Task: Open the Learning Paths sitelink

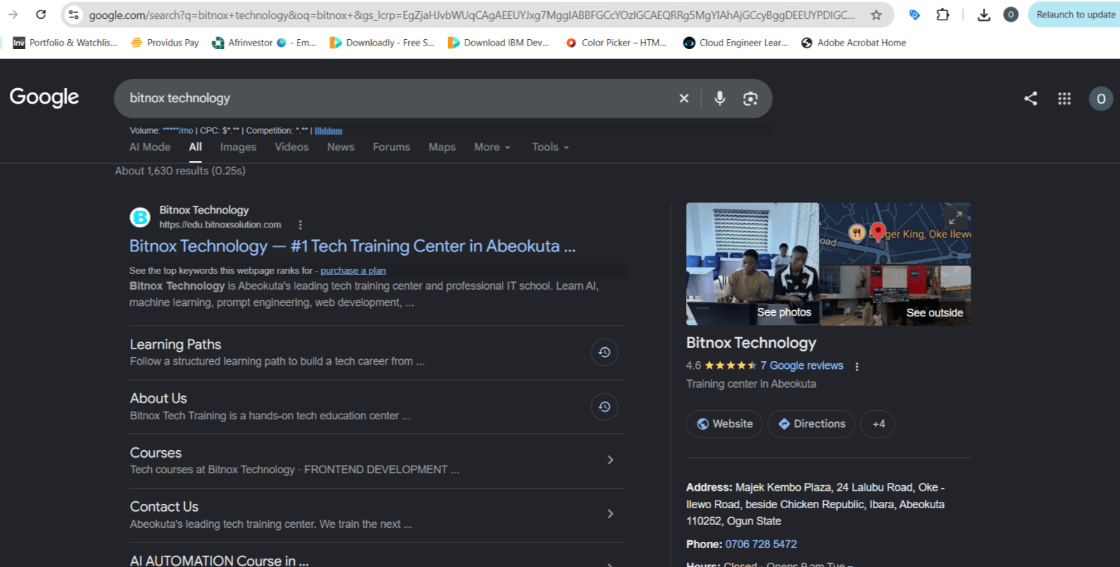Action: point(175,344)
